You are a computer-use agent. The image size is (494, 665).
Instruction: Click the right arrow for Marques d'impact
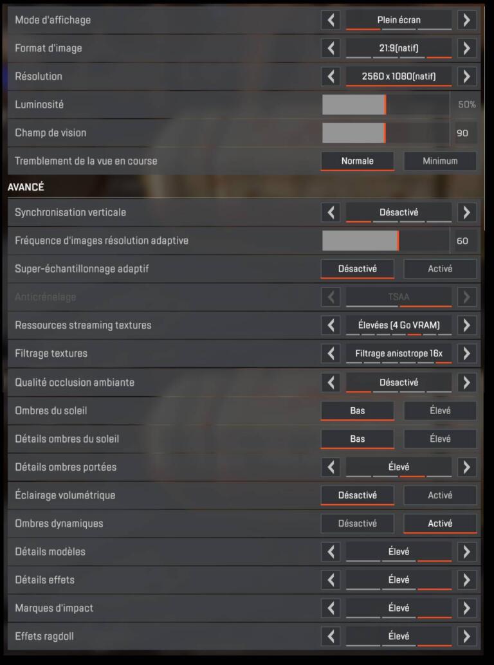pyautogui.click(x=466, y=608)
